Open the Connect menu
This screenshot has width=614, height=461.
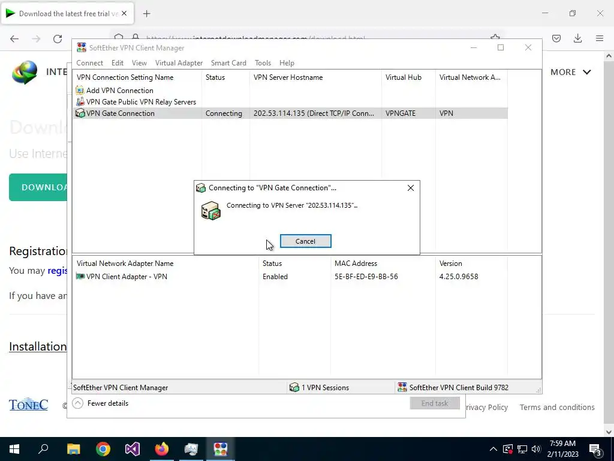pyautogui.click(x=90, y=62)
